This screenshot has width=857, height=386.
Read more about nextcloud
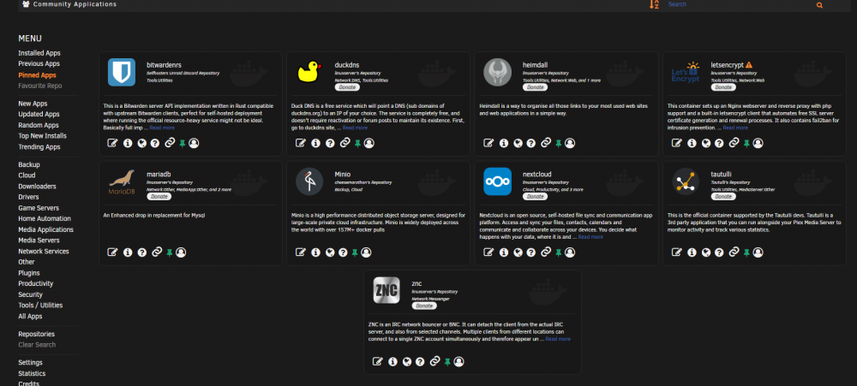pos(590,237)
